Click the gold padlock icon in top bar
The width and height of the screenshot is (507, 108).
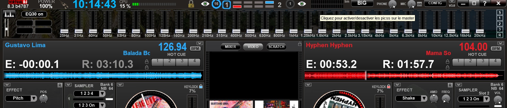tap(191, 4)
